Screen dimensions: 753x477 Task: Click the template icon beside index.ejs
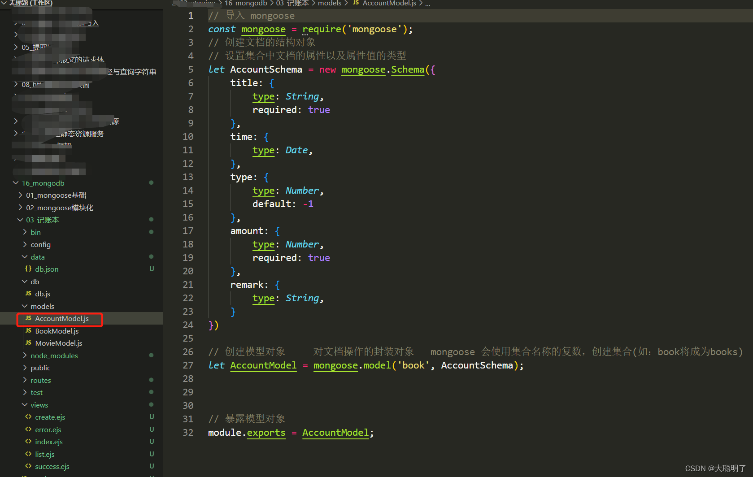[x=28, y=442]
